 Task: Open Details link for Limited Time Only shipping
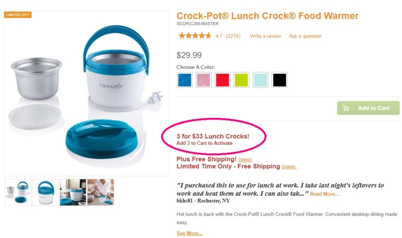point(289,167)
